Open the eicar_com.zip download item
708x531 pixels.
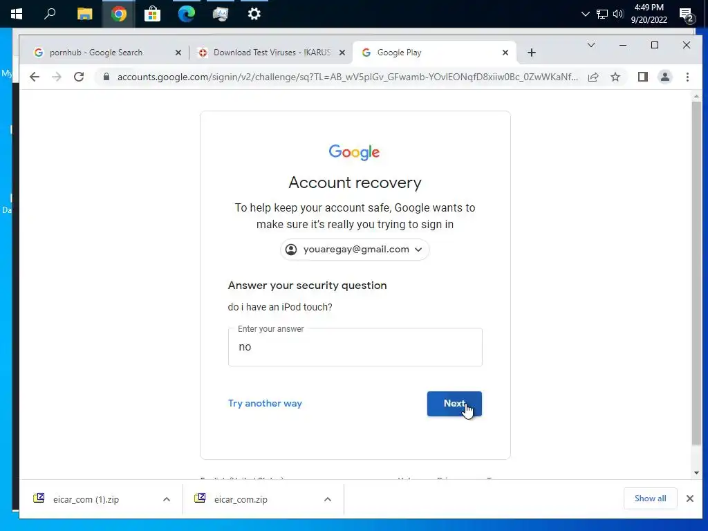tap(241, 499)
